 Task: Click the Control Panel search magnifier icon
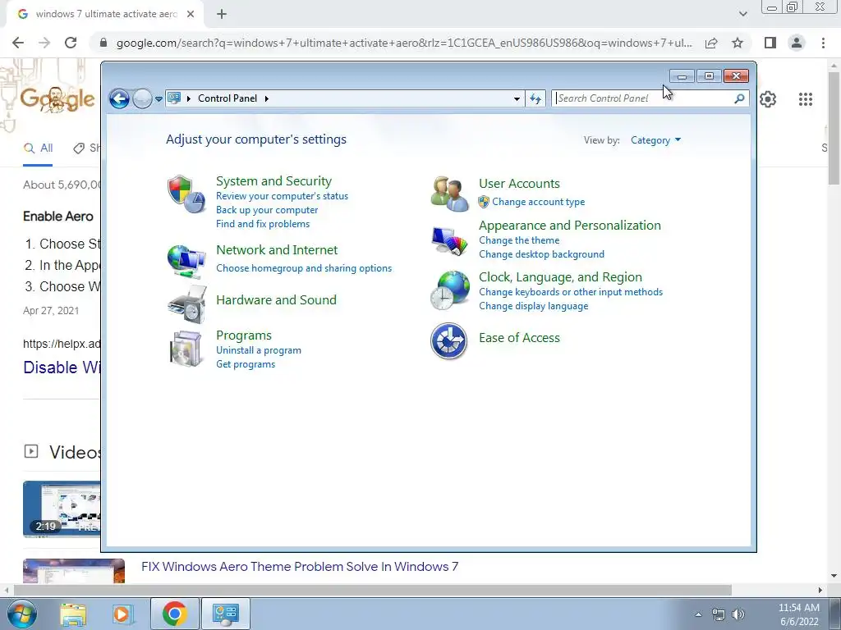[x=739, y=98]
